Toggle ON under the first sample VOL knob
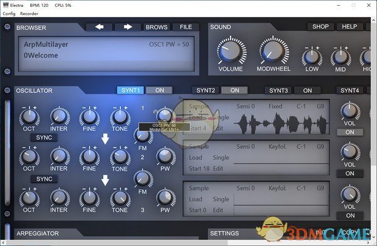The height and width of the screenshot is (246, 377). pyautogui.click(x=350, y=132)
